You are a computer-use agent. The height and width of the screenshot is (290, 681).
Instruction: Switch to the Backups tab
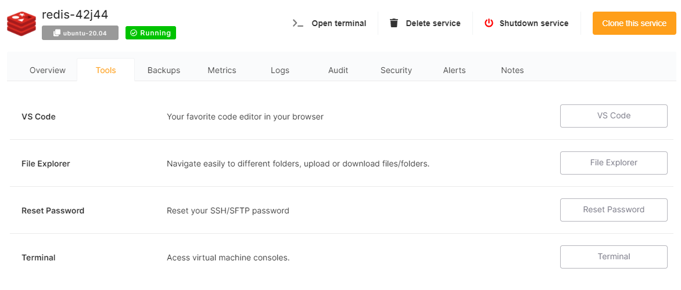pyautogui.click(x=164, y=70)
